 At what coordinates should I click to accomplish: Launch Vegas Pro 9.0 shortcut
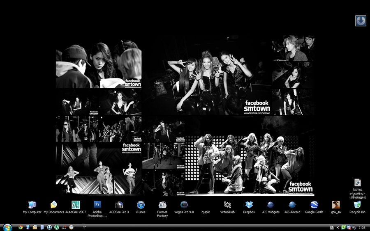click(x=184, y=207)
